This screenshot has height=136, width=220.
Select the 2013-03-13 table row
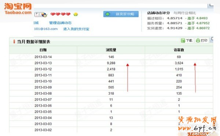click(x=111, y=63)
